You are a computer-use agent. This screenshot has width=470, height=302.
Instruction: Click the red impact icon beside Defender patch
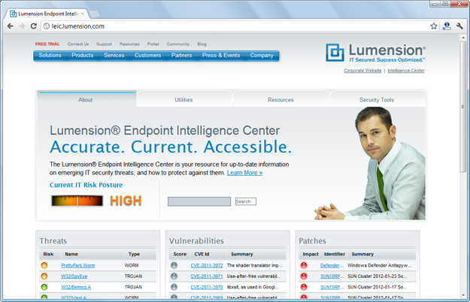(x=305, y=265)
